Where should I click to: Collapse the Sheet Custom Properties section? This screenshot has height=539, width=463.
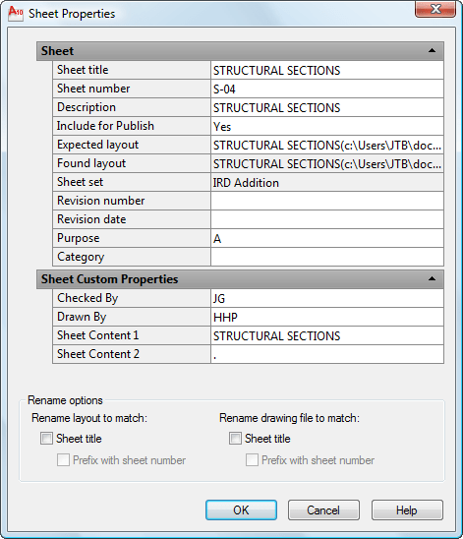[432, 278]
